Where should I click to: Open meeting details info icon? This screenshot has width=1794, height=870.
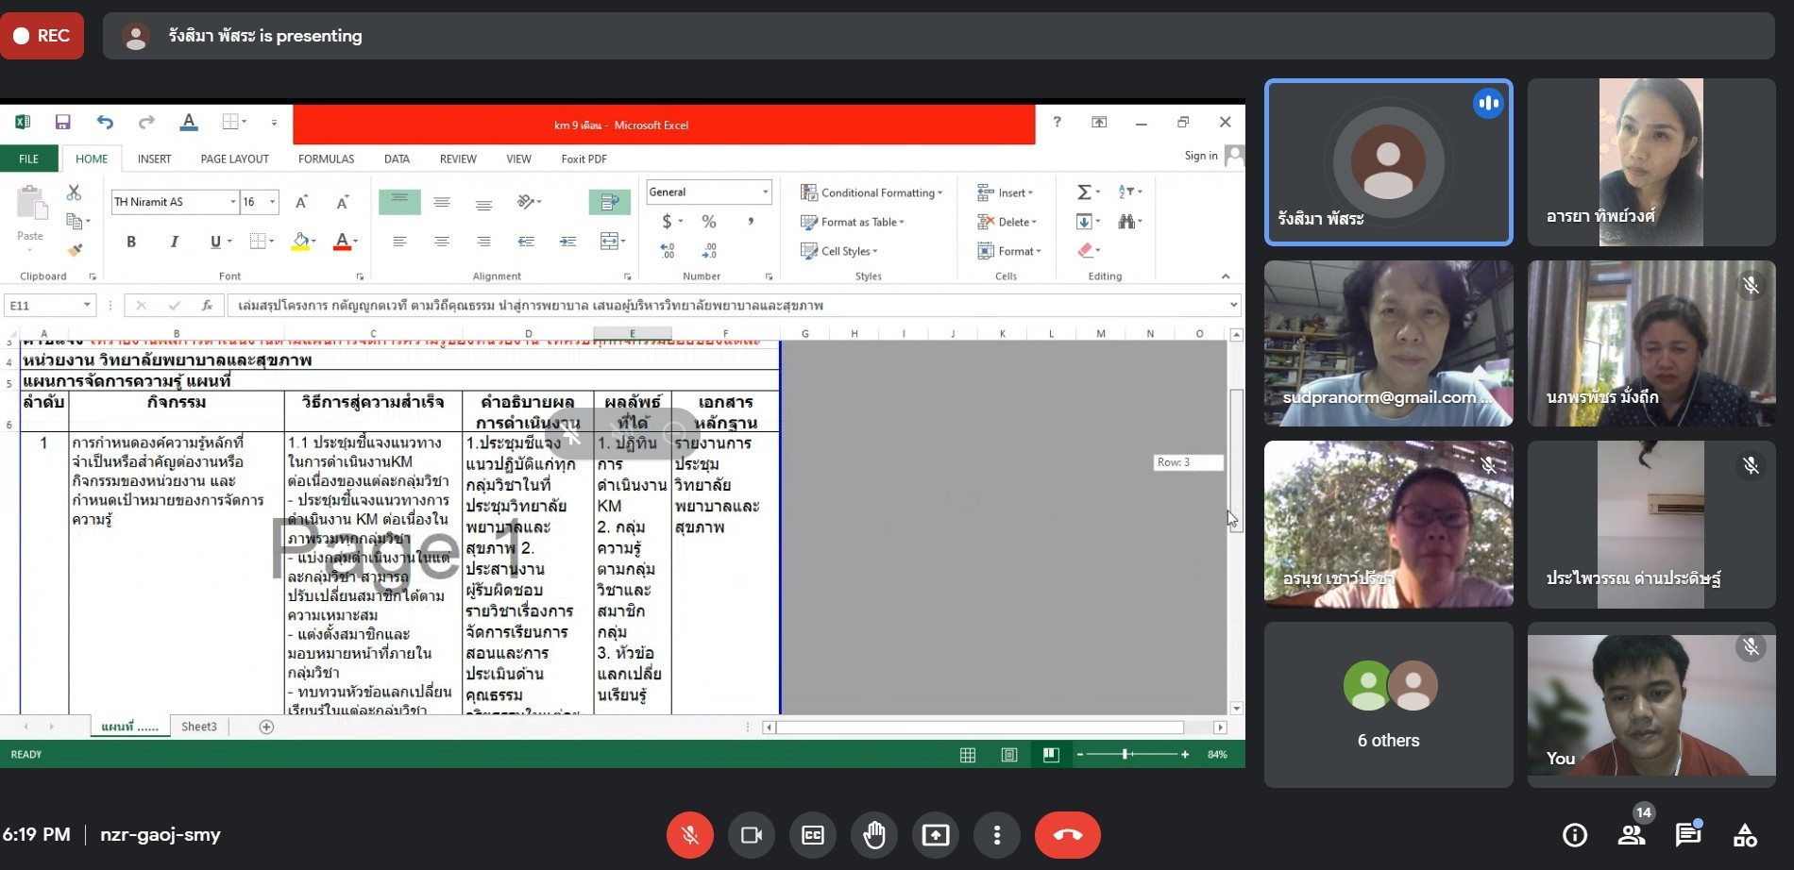pos(1574,835)
